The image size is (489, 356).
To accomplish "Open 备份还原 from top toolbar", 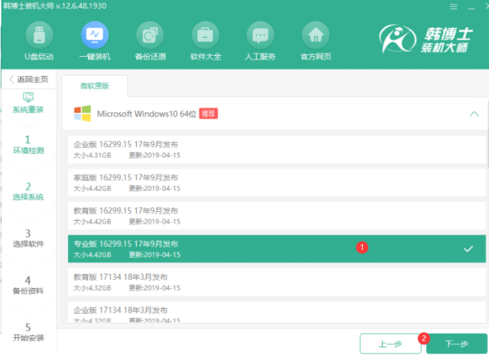I will (x=150, y=41).
